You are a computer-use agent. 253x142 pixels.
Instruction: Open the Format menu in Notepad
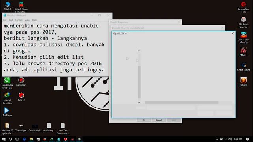(x=19, y=20)
